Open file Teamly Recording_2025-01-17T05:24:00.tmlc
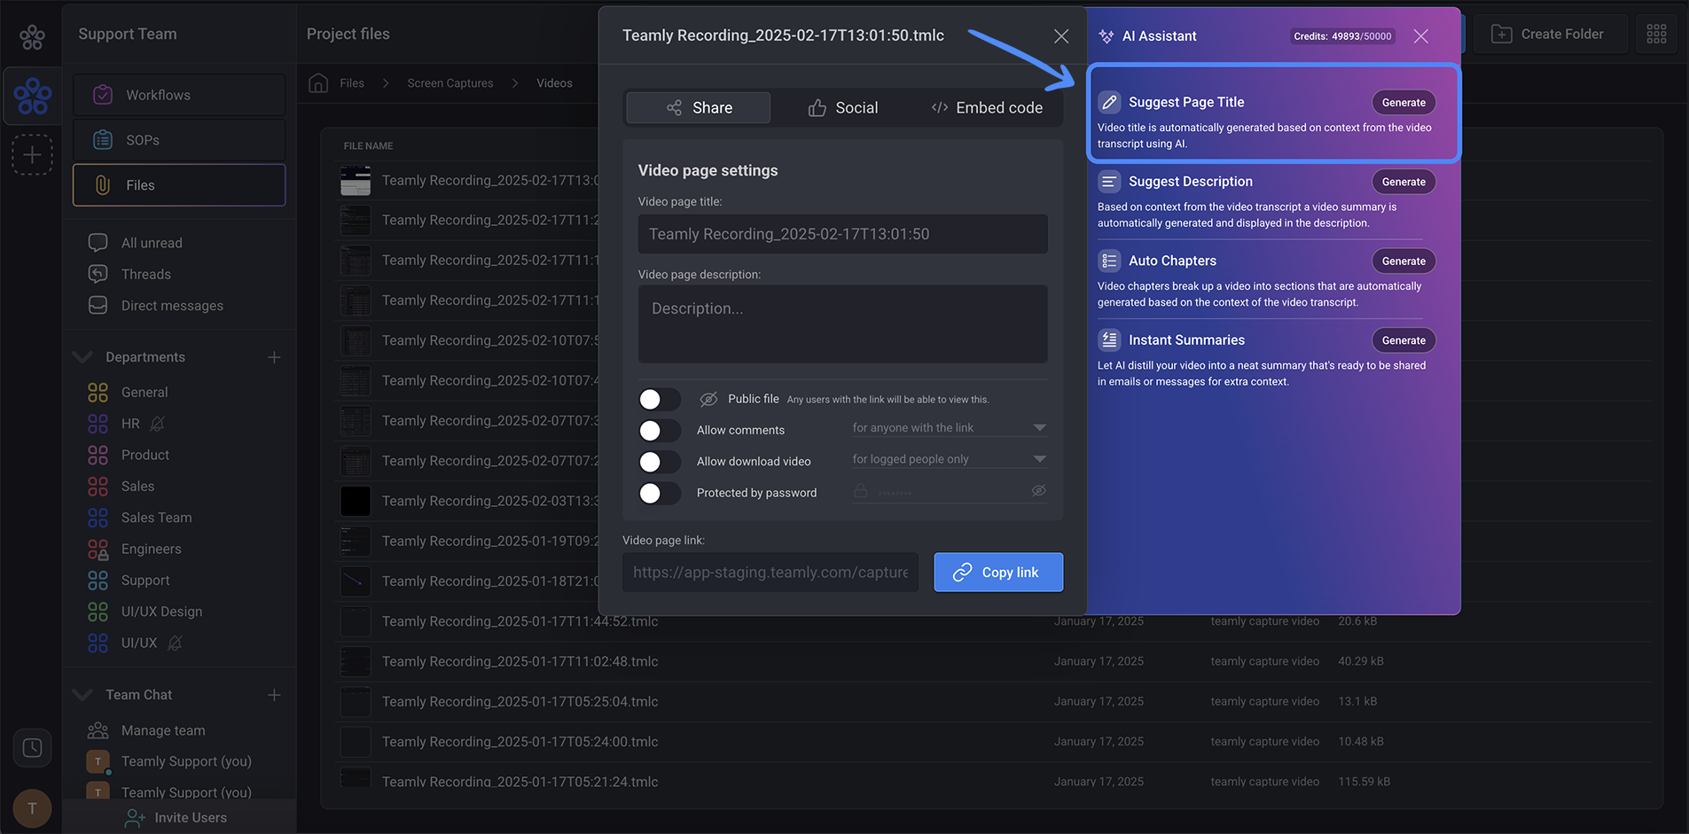1689x834 pixels. pyautogui.click(x=520, y=742)
